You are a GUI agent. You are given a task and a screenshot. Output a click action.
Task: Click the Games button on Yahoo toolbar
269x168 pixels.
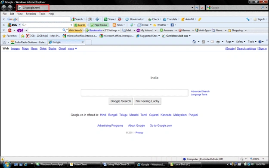[x=184, y=31]
